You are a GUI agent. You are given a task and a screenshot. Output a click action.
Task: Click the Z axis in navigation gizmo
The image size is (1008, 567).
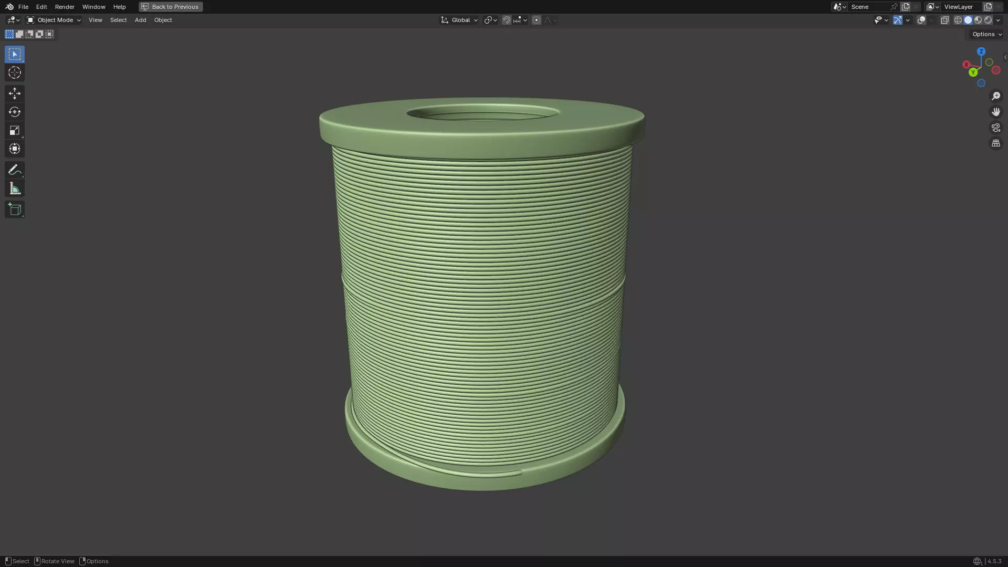(x=981, y=51)
